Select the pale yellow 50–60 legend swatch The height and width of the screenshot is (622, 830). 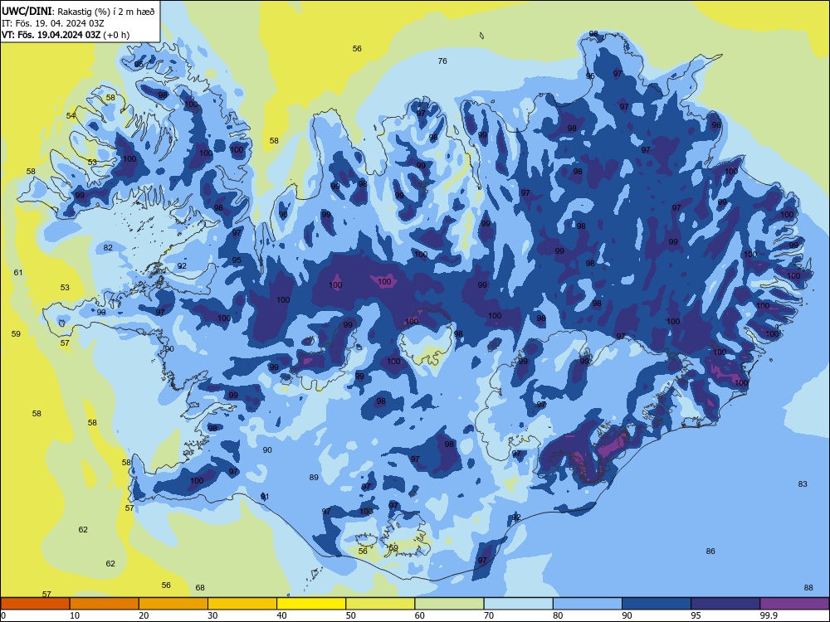click(x=380, y=604)
